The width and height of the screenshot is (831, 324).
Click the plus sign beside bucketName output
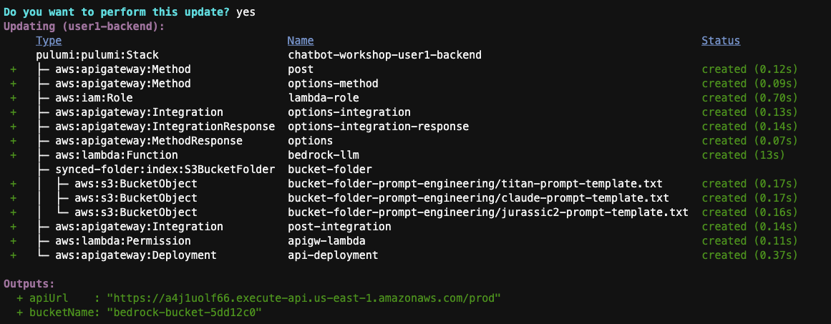[19, 313]
